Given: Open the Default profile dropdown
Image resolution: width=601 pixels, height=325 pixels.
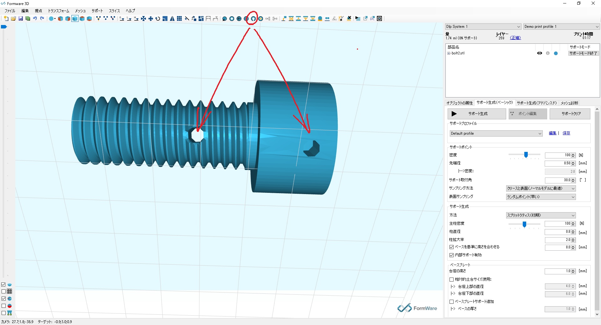Looking at the screenshot, I should (496, 133).
